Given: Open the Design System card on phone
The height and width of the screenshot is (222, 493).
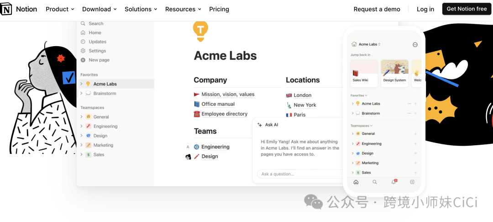Looking at the screenshot, I should point(394,73).
